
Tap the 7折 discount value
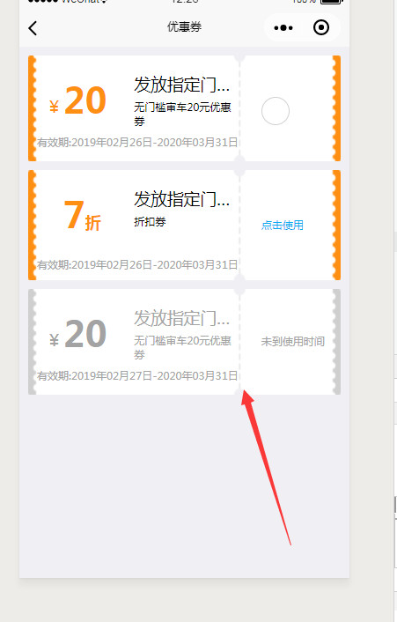tap(83, 215)
